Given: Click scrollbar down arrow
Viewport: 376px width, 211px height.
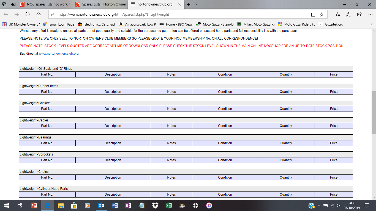Looking at the screenshot, I should [374, 197].
